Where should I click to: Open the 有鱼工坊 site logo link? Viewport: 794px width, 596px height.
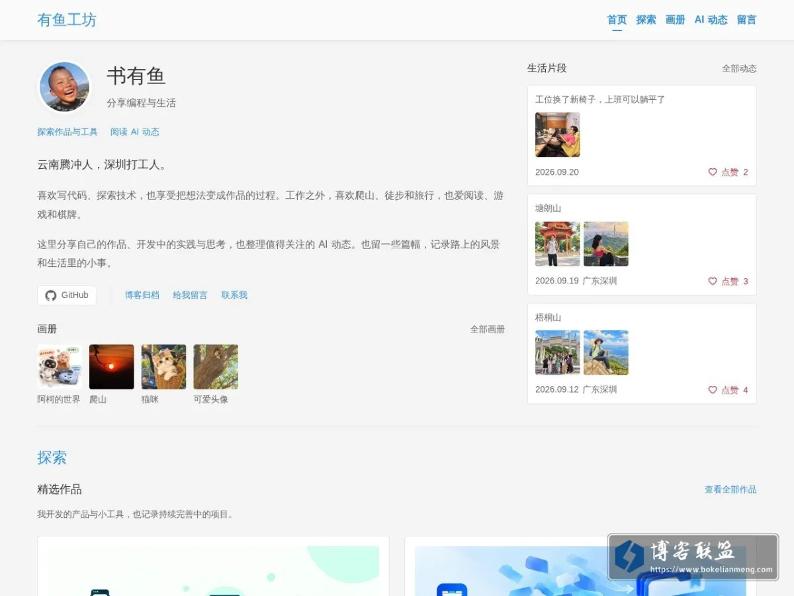pyautogui.click(x=67, y=20)
